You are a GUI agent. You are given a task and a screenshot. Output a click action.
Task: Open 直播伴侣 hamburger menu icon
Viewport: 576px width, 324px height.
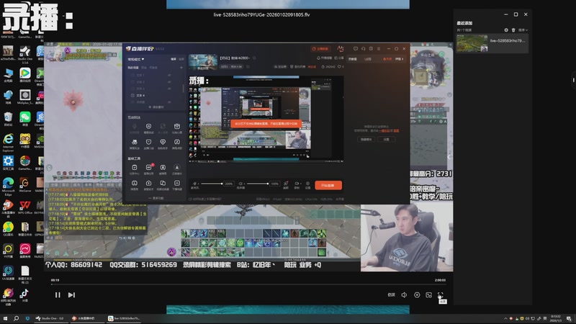point(379,48)
